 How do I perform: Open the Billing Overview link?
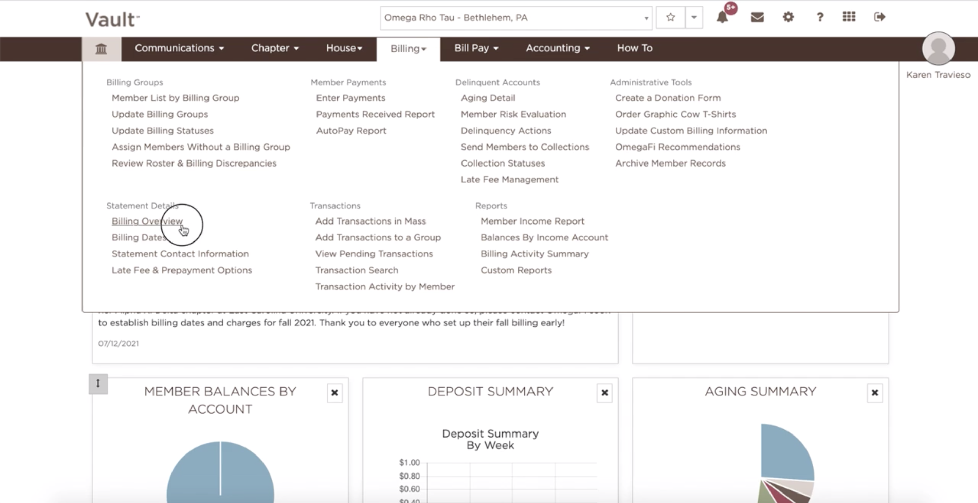tap(147, 221)
